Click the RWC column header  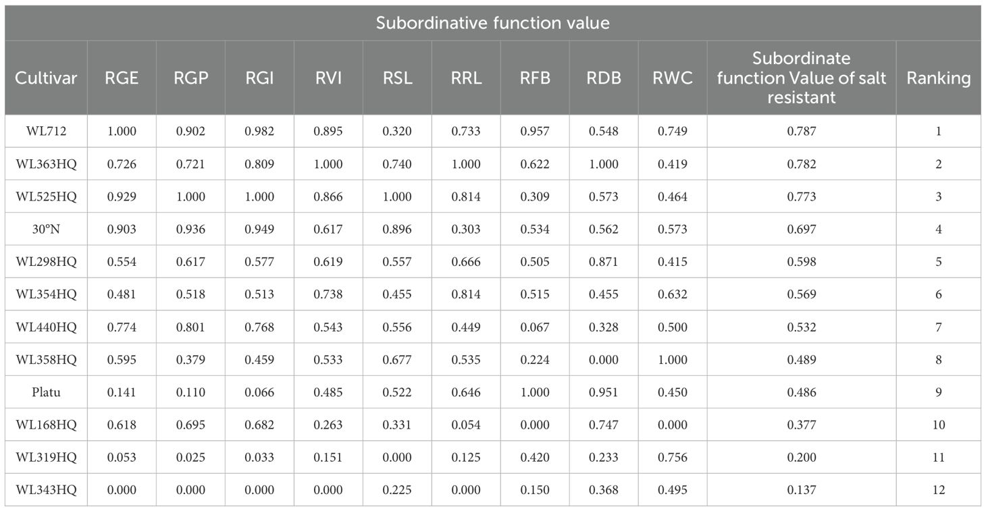click(672, 78)
